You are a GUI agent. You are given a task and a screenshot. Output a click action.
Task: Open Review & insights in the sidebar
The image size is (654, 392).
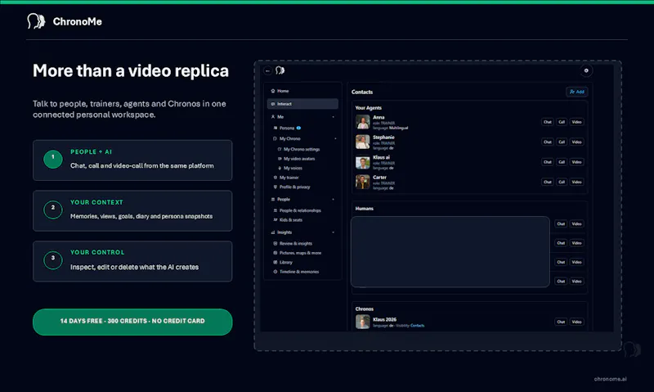tap(296, 243)
